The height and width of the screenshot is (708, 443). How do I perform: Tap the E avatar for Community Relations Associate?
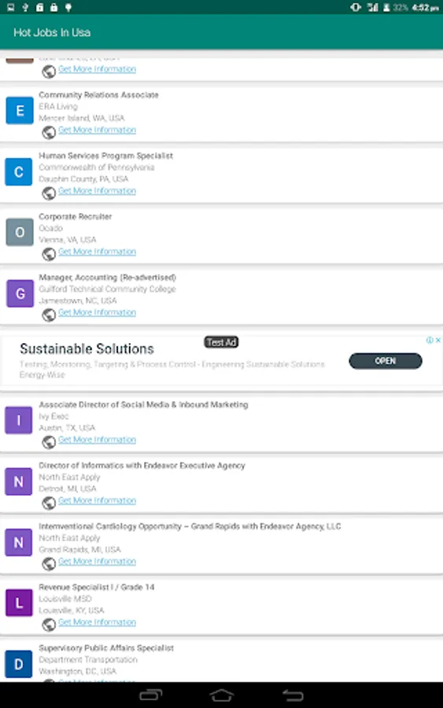pos(20,111)
